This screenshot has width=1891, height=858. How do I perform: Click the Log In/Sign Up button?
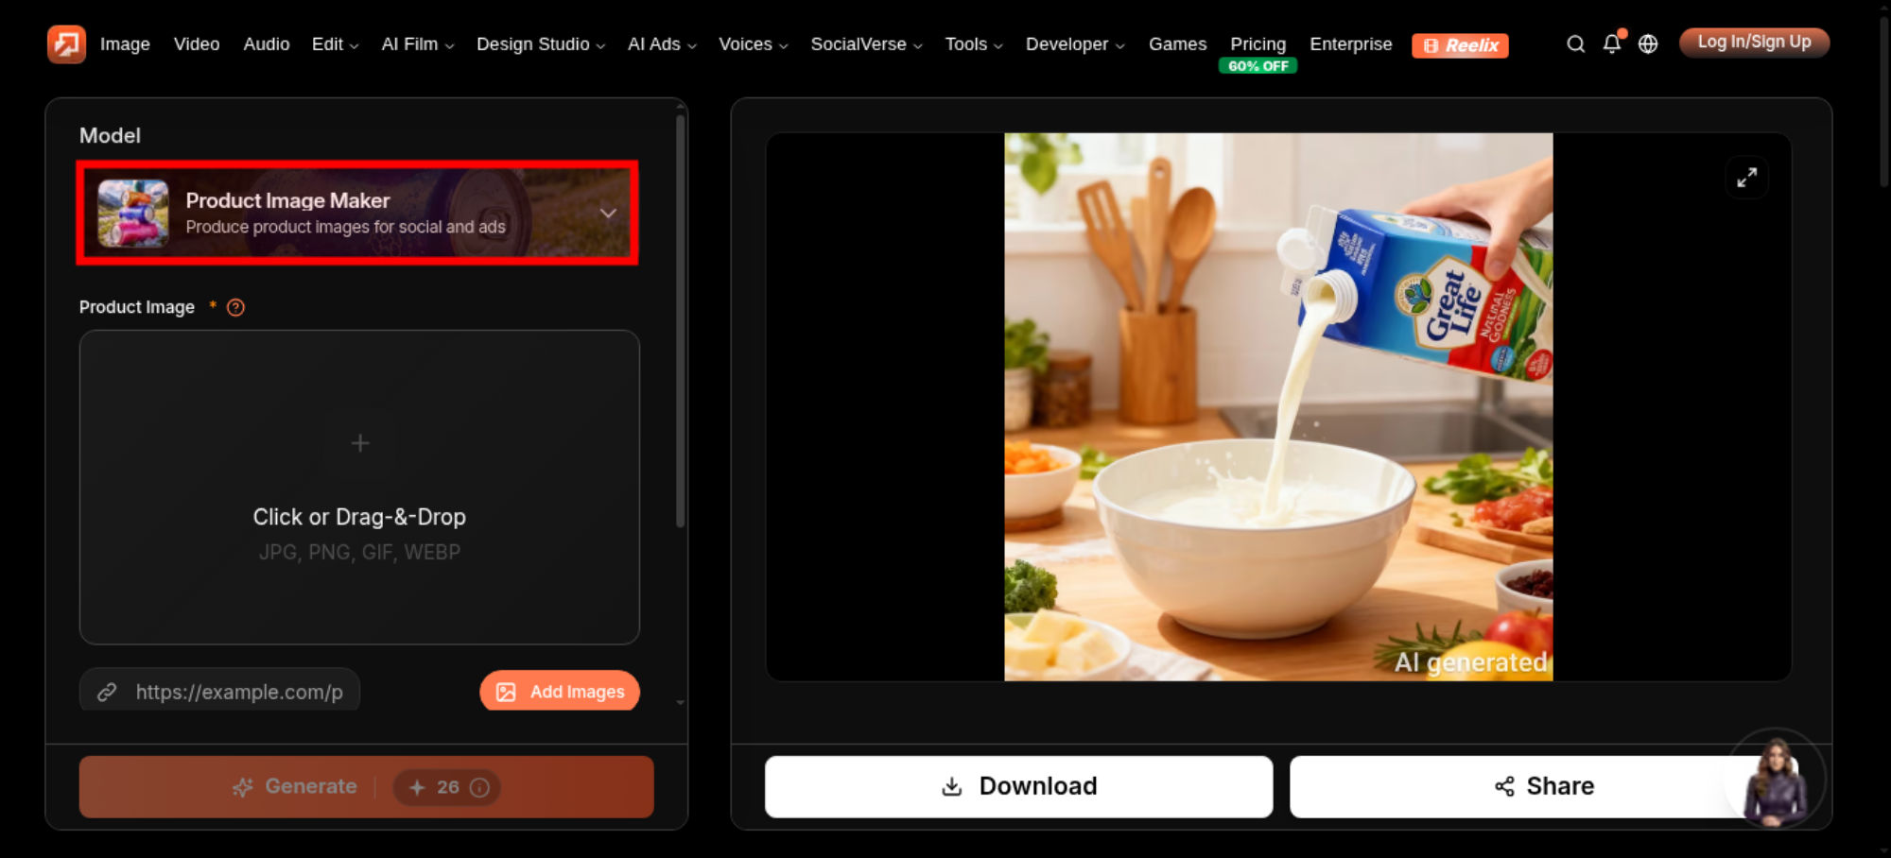(1754, 43)
